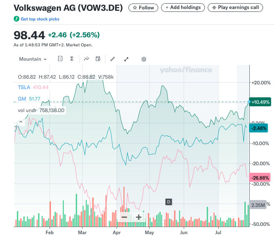The image size is (277, 241).
Task: Click the calendar events icon
Action: (98, 59)
